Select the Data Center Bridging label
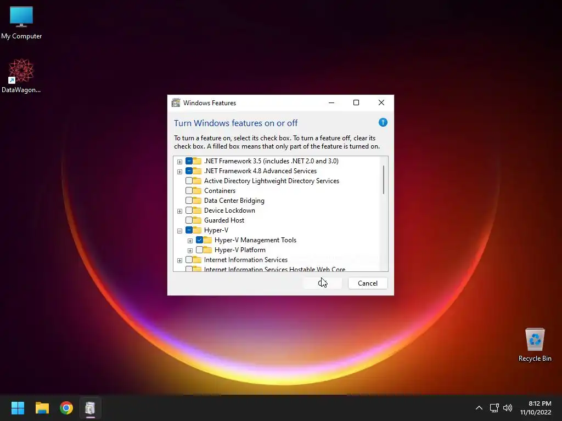 (x=234, y=201)
